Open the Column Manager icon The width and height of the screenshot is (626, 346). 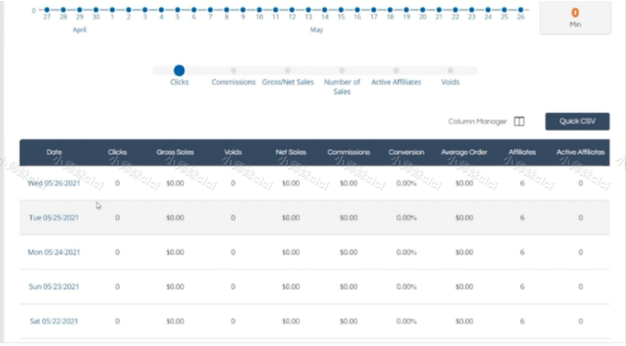coord(519,121)
